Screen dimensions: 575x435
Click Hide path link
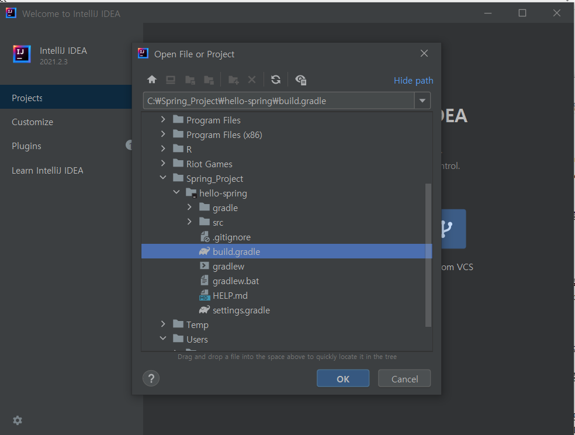tap(413, 80)
